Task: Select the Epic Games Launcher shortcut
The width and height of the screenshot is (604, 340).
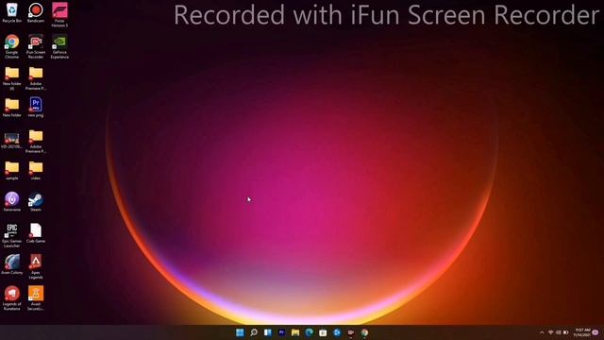Action: coord(12,235)
